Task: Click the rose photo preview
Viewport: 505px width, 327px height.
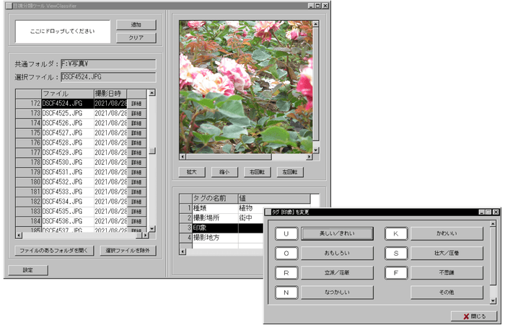Action: tap(246, 87)
